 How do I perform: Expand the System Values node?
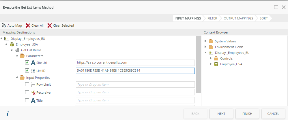click(x=205, y=41)
